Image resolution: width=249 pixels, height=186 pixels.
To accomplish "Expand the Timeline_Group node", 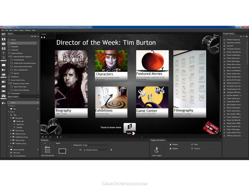I will (11, 144).
